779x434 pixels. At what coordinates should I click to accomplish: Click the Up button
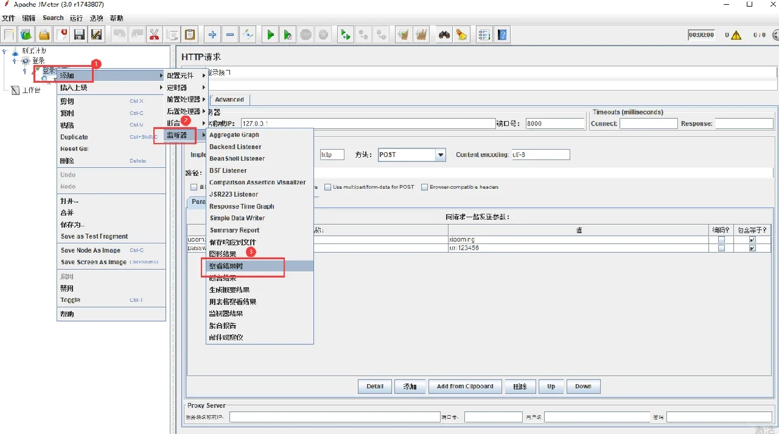click(x=551, y=387)
